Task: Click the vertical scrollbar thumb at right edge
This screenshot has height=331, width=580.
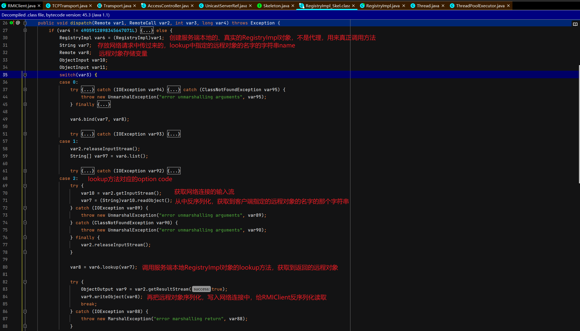Action: [x=579, y=124]
